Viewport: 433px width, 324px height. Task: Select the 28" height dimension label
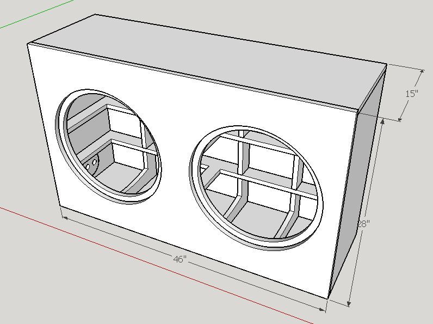tap(363, 224)
